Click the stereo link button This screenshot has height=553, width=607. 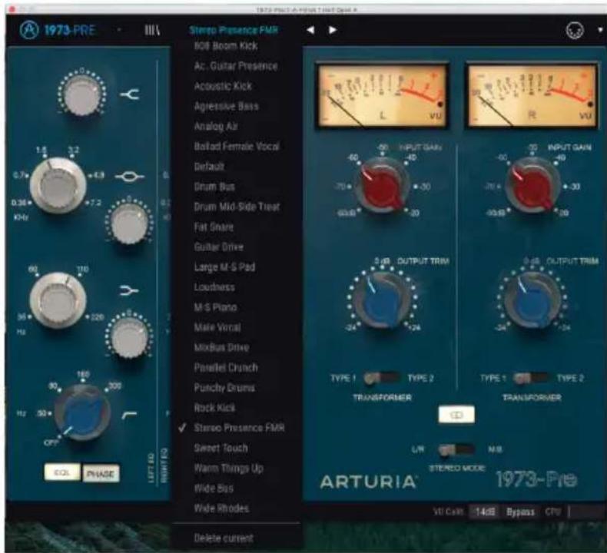pyautogui.click(x=456, y=415)
